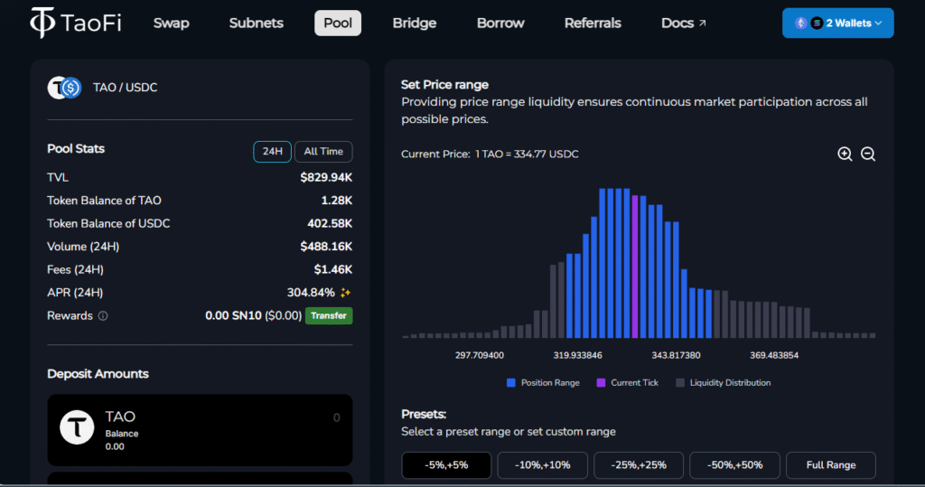Click the Position Range legend swatch
The image size is (925, 487).
(x=512, y=383)
